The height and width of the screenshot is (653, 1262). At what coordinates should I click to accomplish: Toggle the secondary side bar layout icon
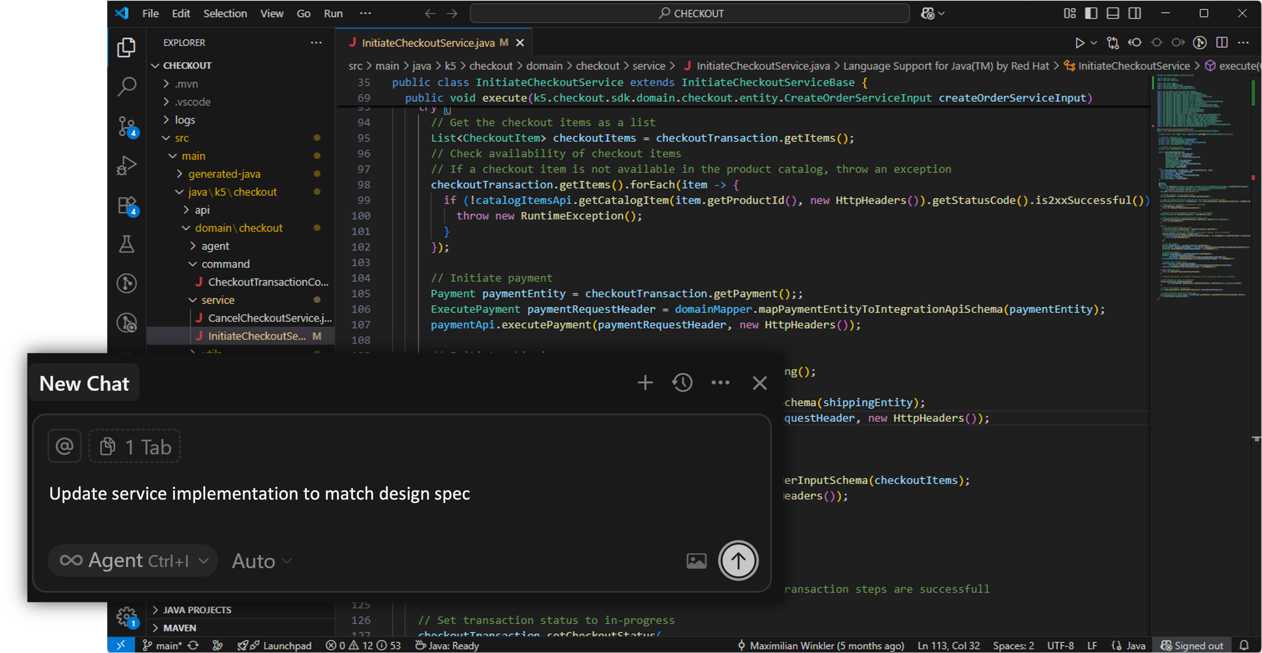pyautogui.click(x=1134, y=13)
